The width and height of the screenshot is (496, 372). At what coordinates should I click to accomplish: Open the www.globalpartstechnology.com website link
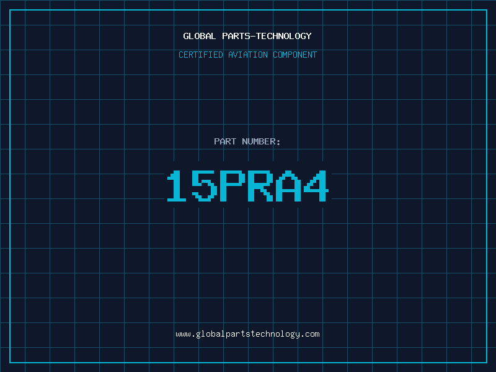[247, 334]
